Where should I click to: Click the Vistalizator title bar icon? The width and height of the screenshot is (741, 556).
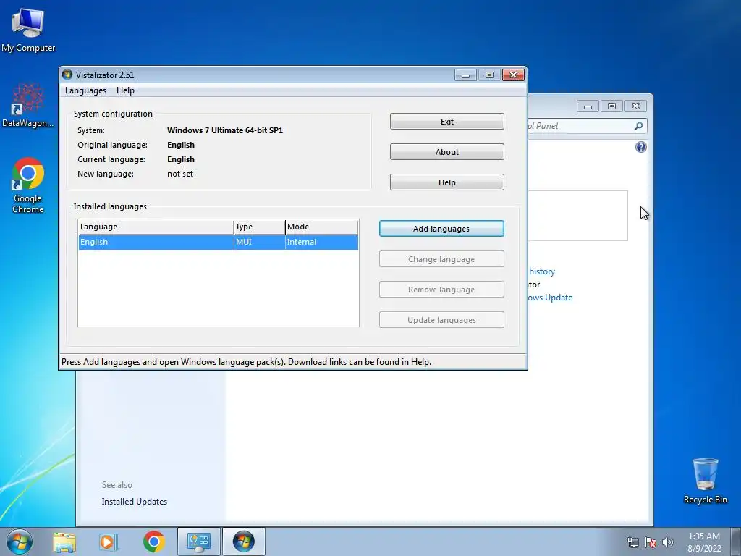coord(67,75)
